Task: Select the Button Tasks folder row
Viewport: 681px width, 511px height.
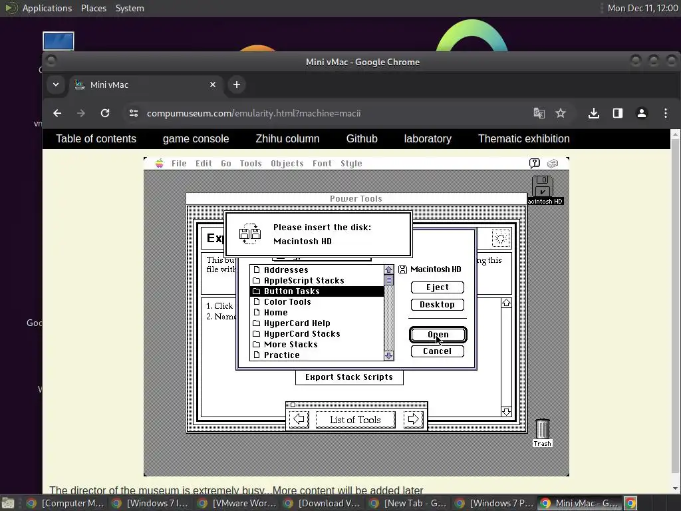Action: pos(317,291)
